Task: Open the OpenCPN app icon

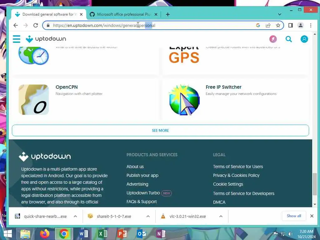Action: click(x=34, y=100)
